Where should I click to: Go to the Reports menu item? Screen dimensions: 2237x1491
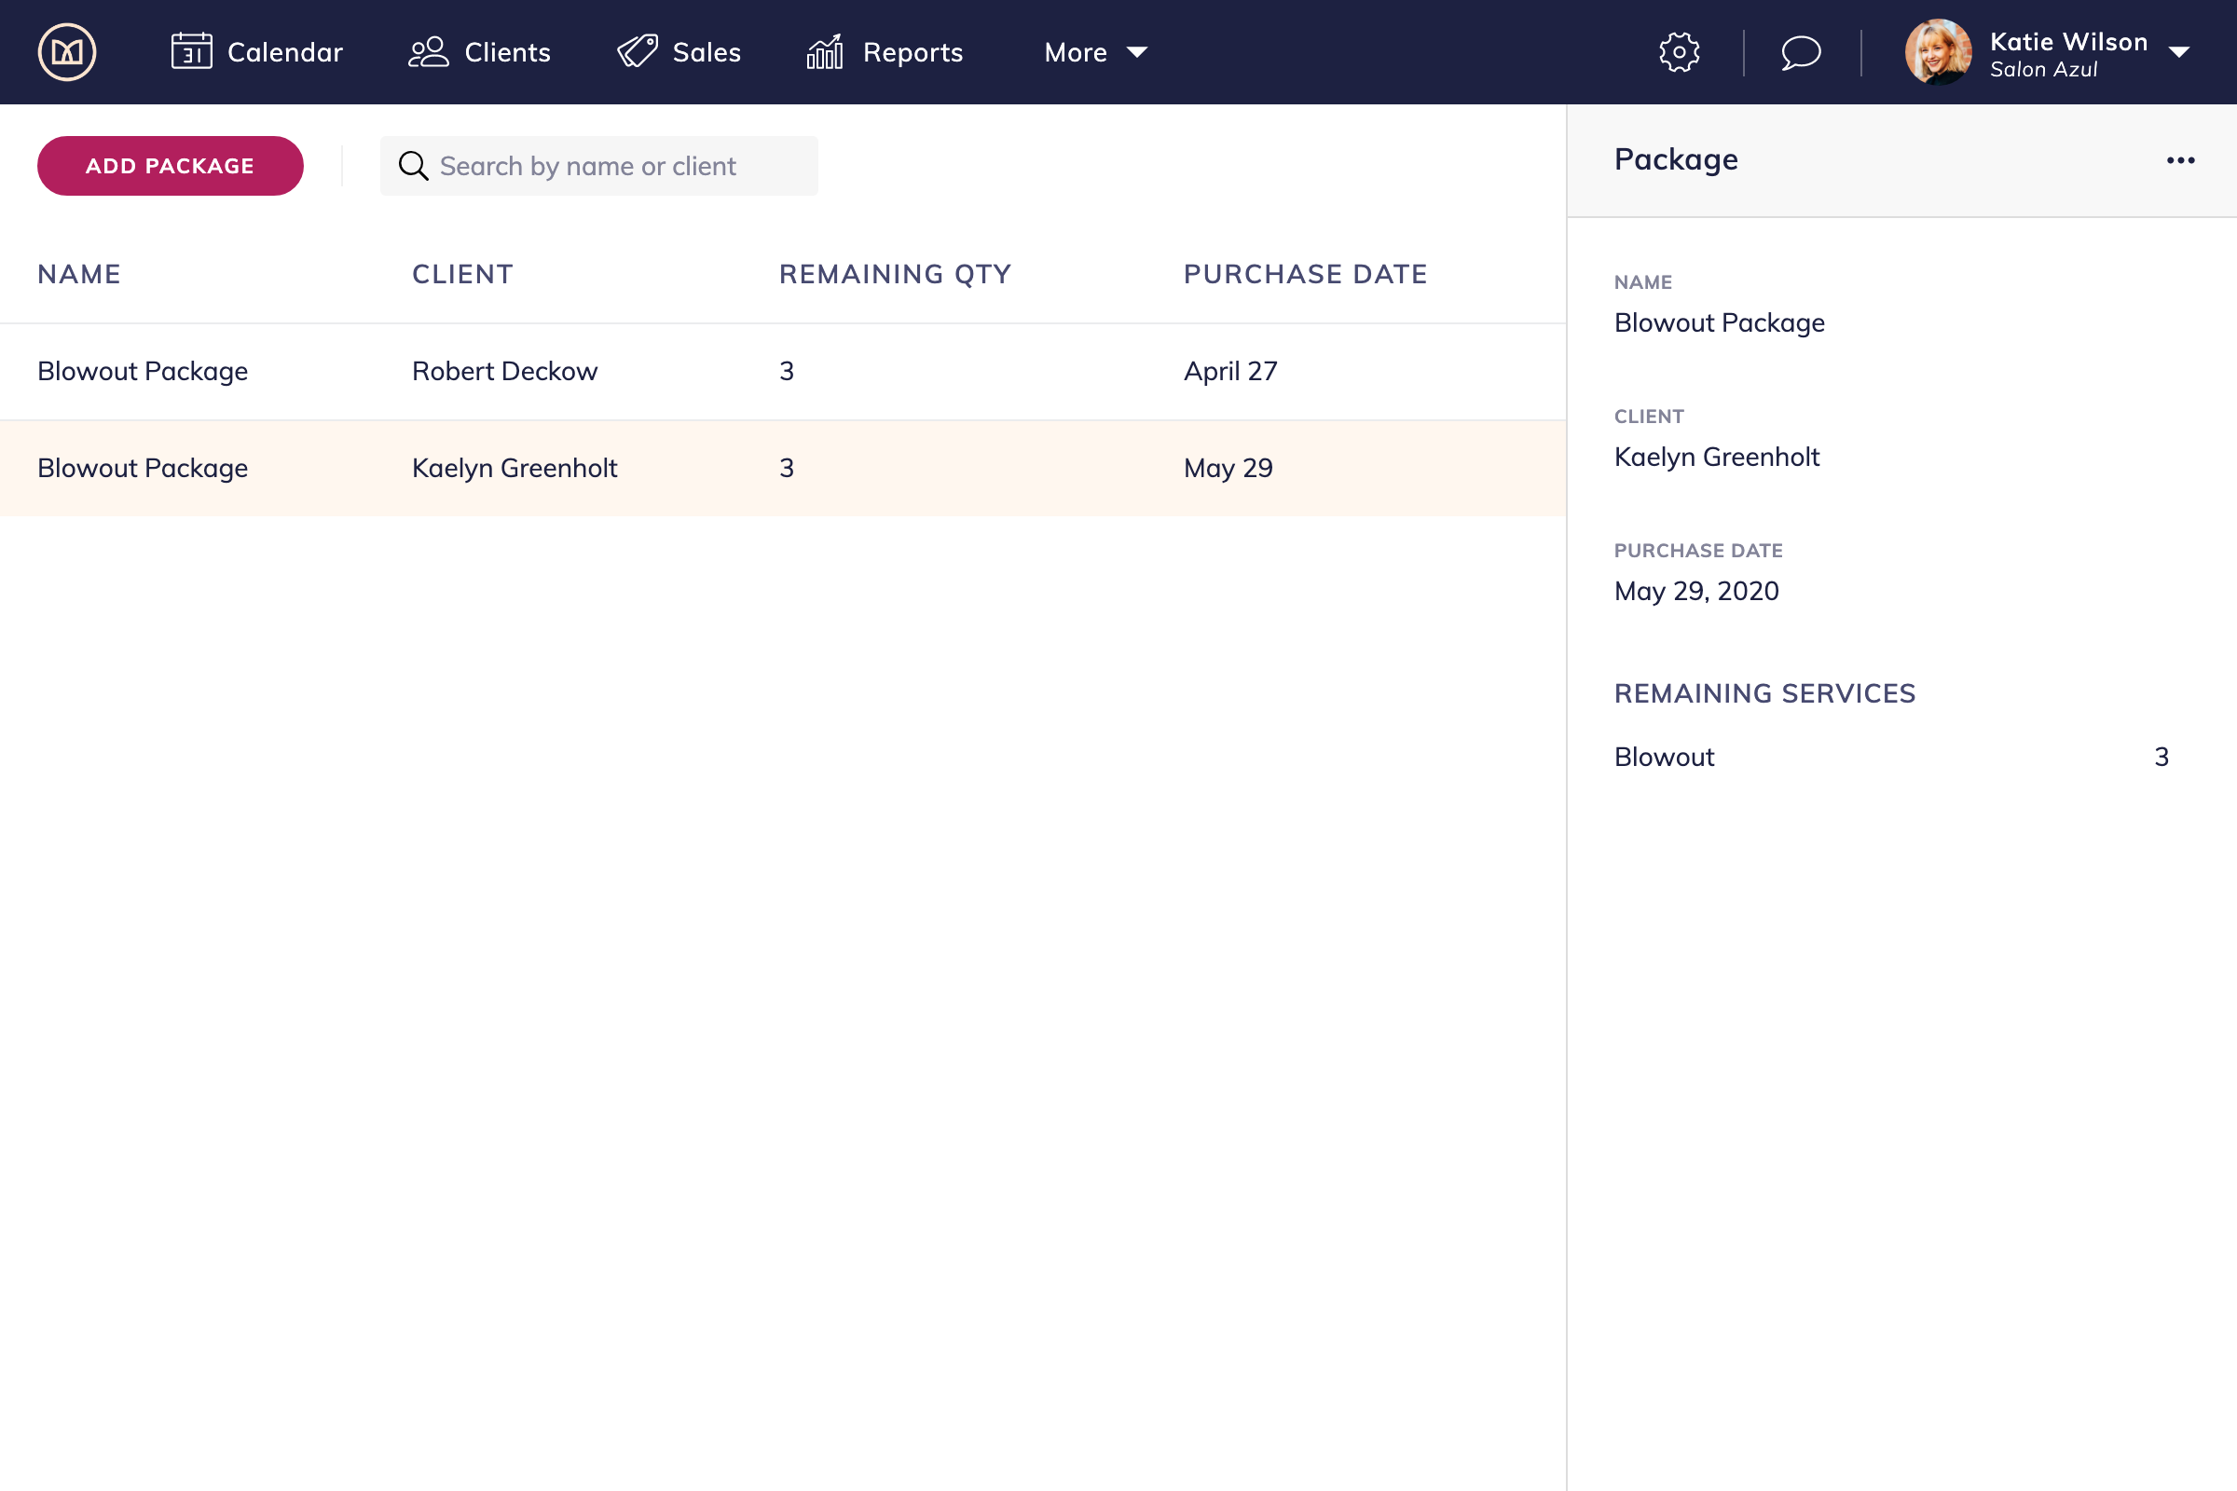(913, 52)
